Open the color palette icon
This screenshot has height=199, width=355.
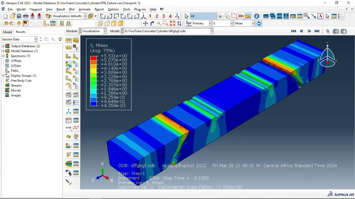48,16
